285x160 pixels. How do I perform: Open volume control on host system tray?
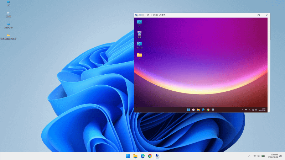[259, 156]
